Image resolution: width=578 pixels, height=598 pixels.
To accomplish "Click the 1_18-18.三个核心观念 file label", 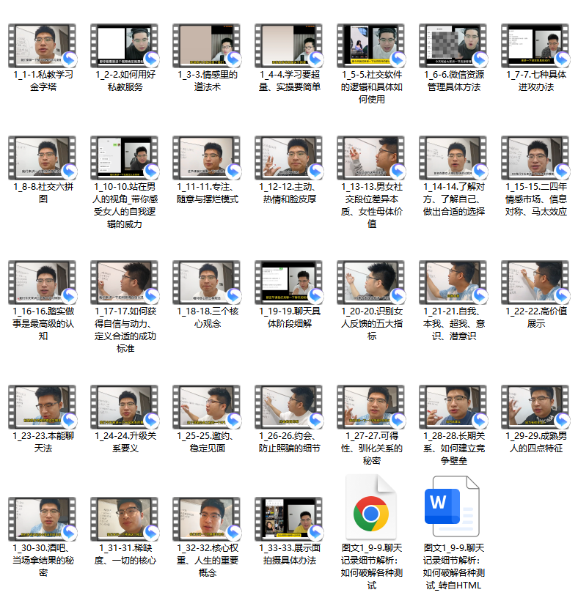I will (207, 317).
